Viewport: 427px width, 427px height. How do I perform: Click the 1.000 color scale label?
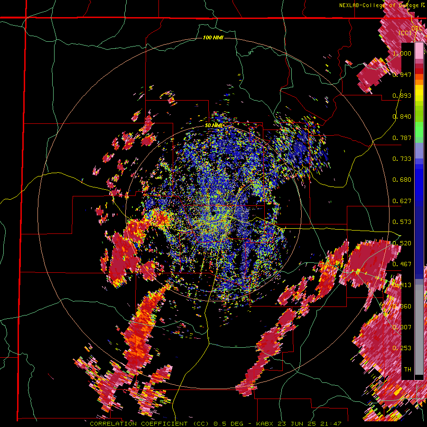click(x=402, y=53)
